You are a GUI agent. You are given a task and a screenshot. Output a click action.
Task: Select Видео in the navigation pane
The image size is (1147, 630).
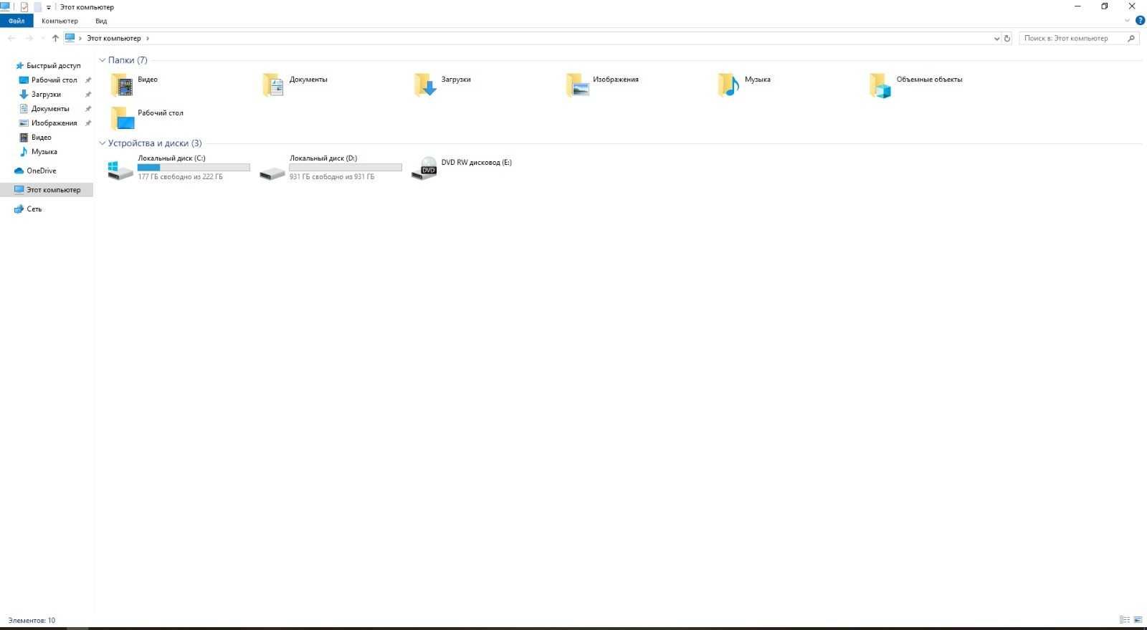click(36, 137)
